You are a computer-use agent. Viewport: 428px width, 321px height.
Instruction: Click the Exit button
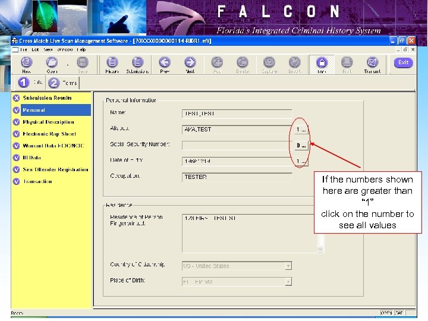click(403, 62)
